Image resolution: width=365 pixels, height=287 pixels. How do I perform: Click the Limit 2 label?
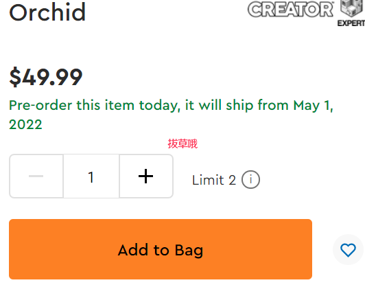214,180
